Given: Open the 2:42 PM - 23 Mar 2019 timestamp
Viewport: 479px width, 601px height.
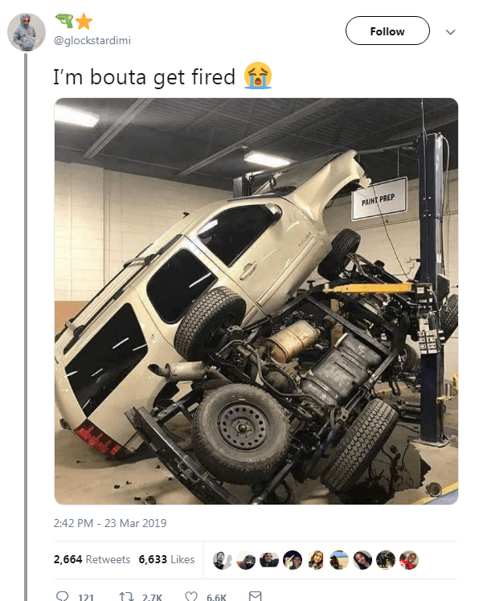Looking at the screenshot, I should pos(110,523).
